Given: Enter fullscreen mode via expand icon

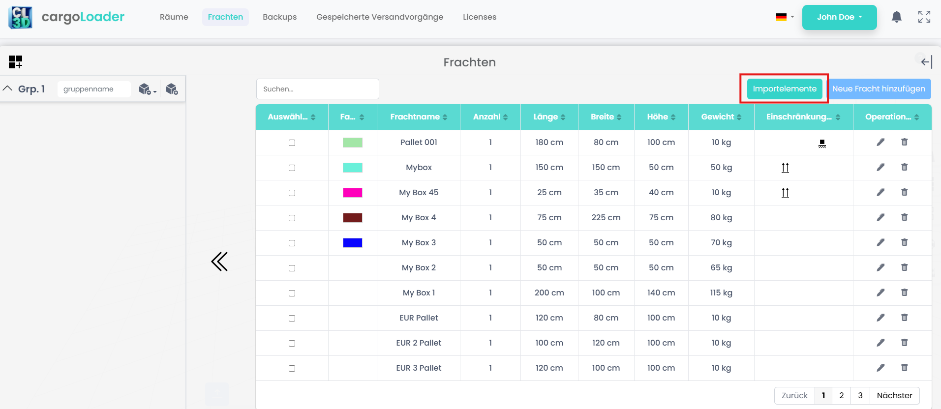Looking at the screenshot, I should pyautogui.click(x=924, y=17).
